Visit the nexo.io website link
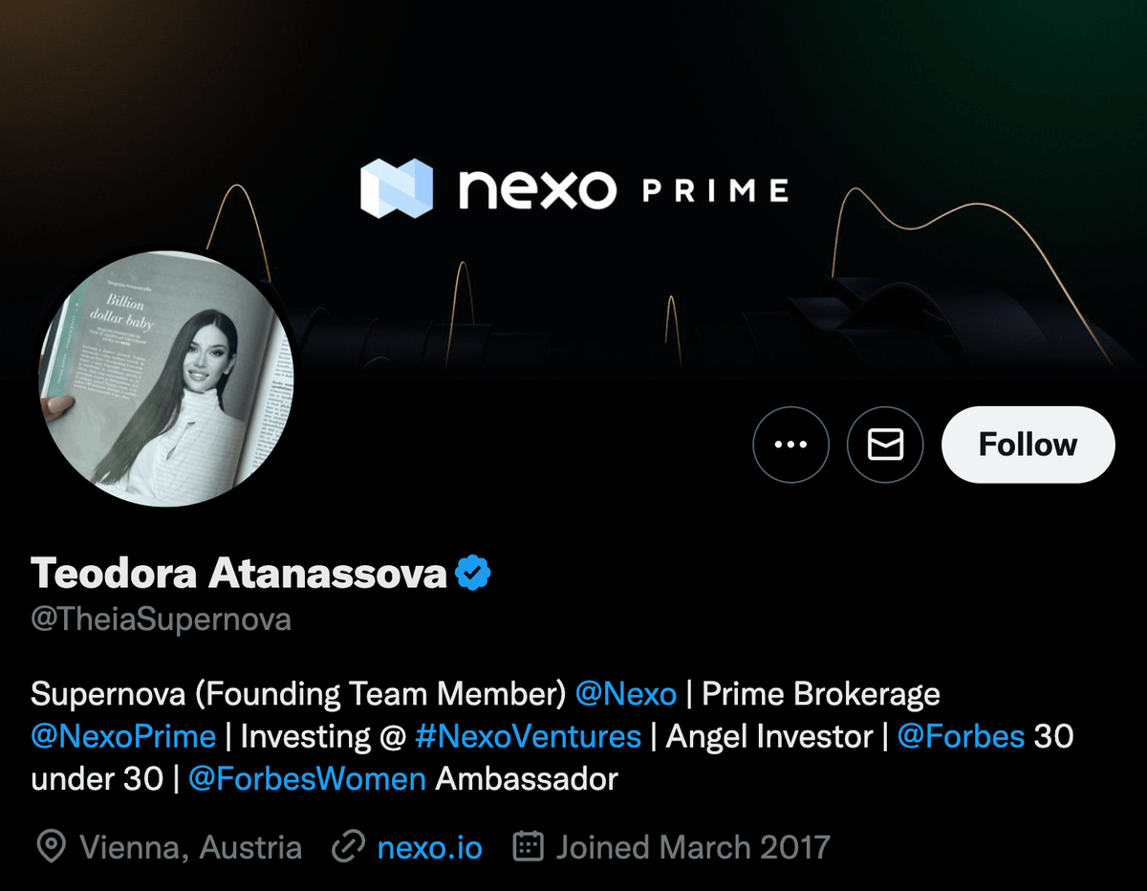1147x891 pixels. (x=430, y=847)
